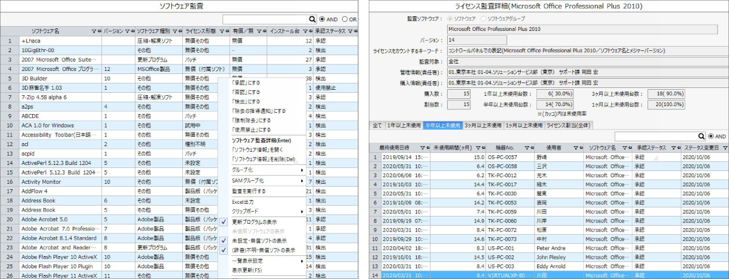Click the search magnifier in License Audit Detail window
This screenshot has height=279, width=729.
coord(702,136)
